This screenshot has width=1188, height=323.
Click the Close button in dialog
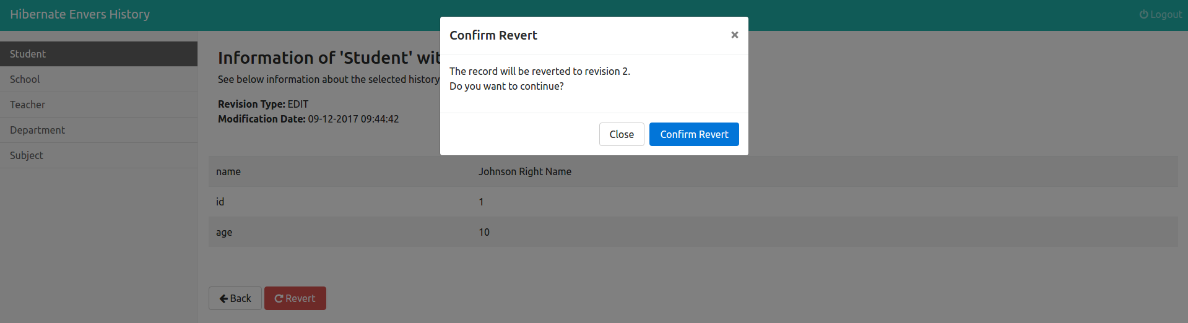[622, 134]
